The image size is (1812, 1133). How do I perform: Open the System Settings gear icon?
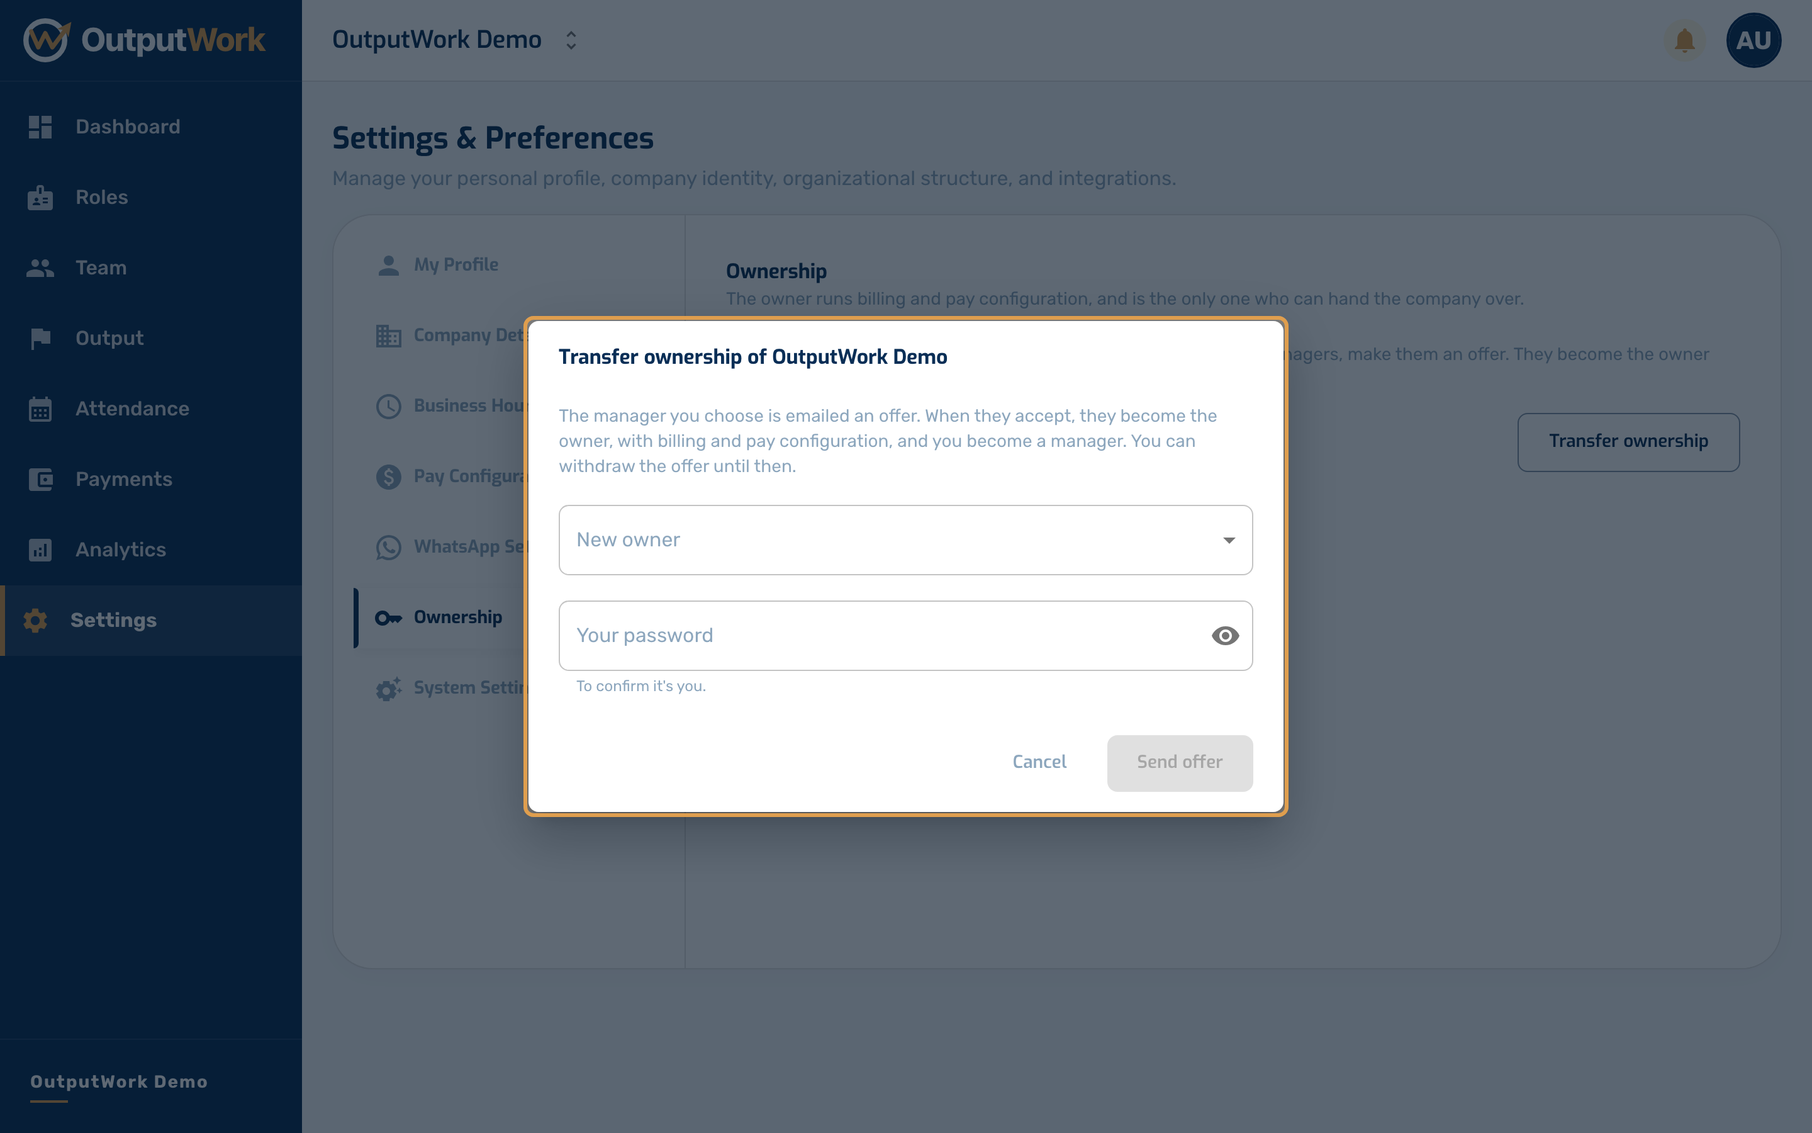coord(388,689)
